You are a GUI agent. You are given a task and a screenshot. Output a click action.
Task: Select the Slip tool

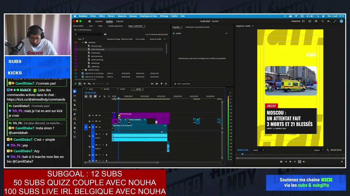75,110
